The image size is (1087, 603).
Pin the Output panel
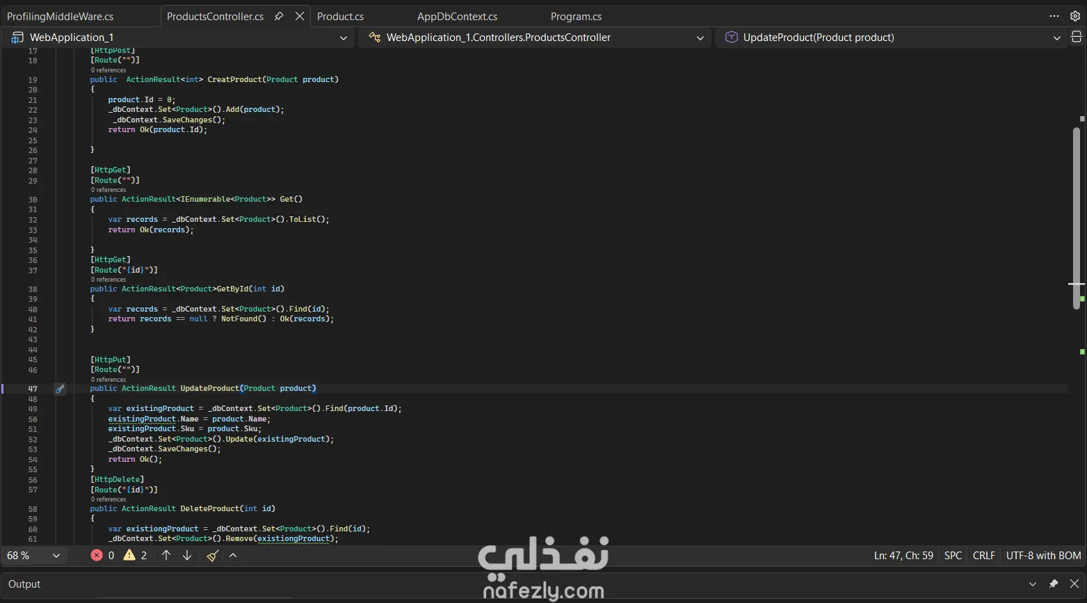[1054, 584]
